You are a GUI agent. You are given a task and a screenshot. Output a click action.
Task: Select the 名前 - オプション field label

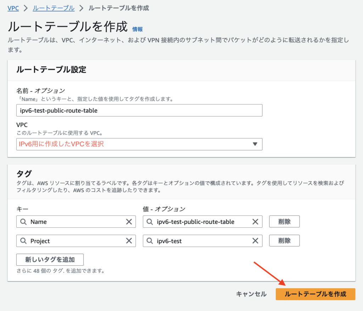41,91
